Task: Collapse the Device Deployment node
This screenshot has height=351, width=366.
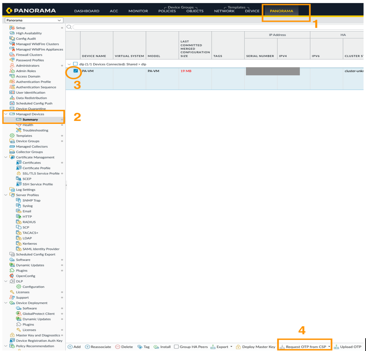Action: click(x=6, y=303)
